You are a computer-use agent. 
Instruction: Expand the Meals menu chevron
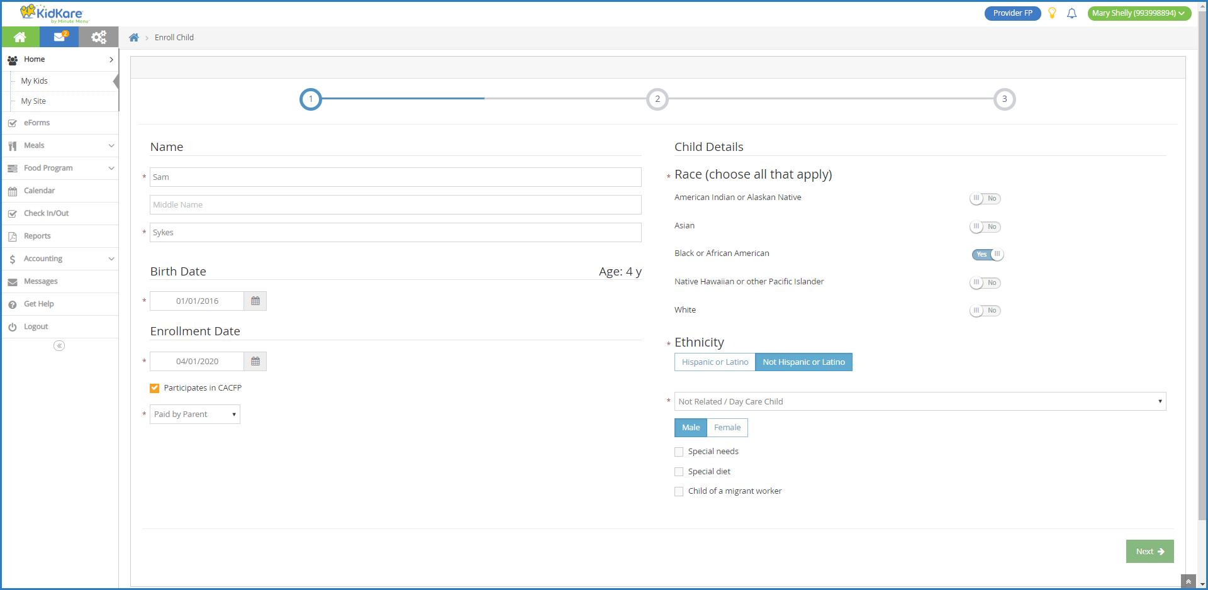pyautogui.click(x=111, y=146)
